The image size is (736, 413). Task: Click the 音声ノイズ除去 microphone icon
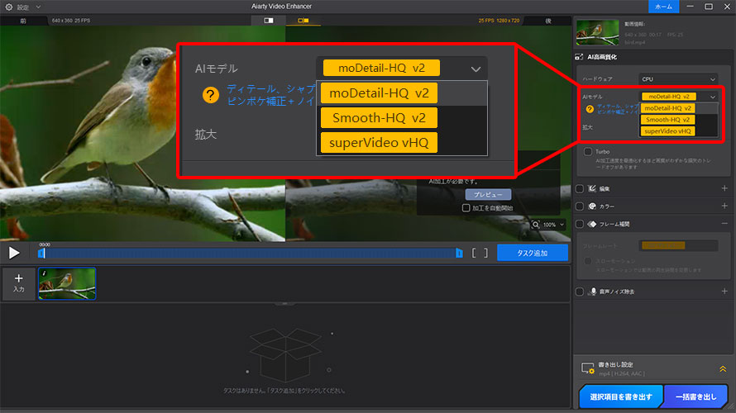[x=593, y=292]
